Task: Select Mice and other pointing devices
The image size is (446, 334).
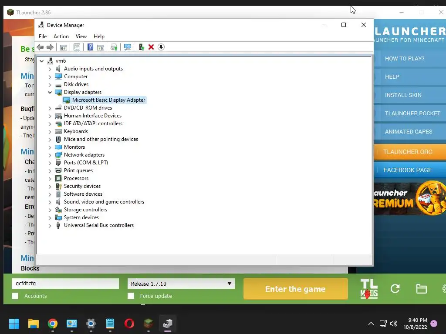Action: [x=101, y=139]
